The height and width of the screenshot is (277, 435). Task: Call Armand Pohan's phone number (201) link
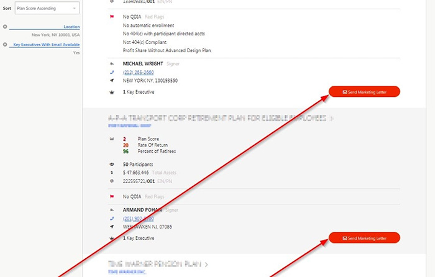138,219
